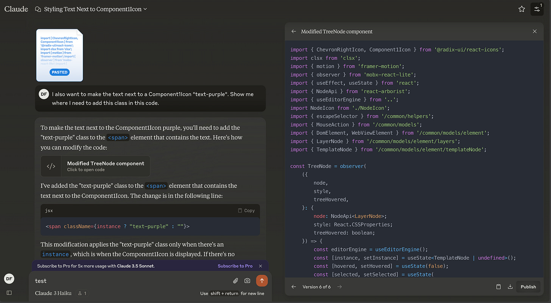Send message with orange arrow button

262,281
